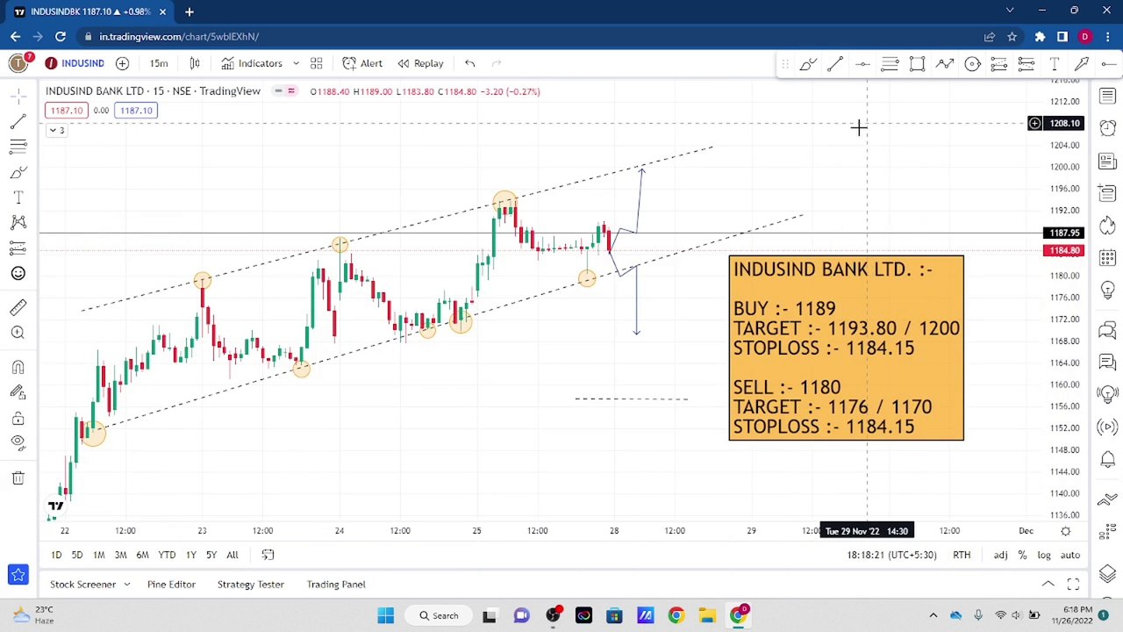Toggle hide all drawings eye icon
The height and width of the screenshot is (632, 1123).
[18, 442]
